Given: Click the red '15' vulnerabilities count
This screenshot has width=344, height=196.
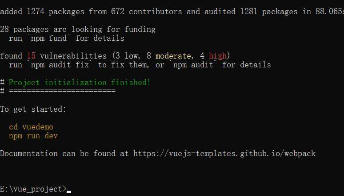Looking at the screenshot, I should point(31,56).
